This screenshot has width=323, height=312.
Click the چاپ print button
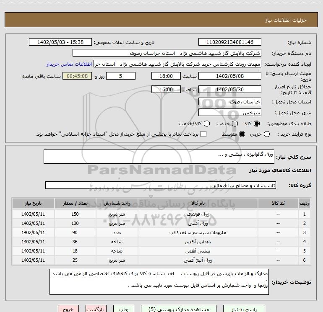click(124, 309)
